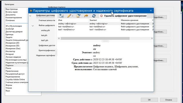Click Файл цифрового удостоверения in andrey row

[x=135, y=24]
